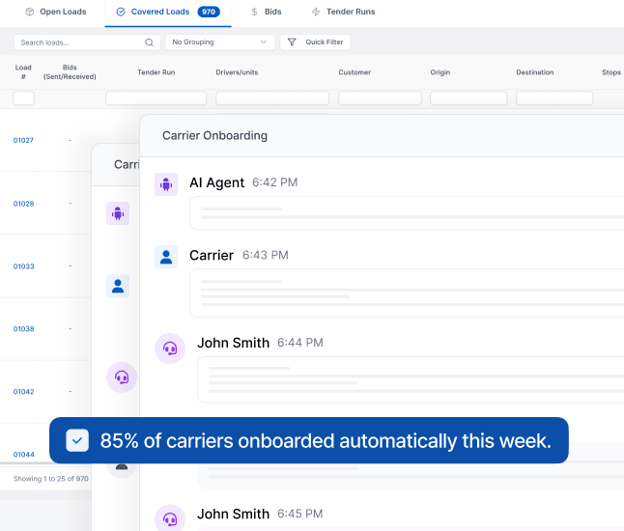Open load 01028
Viewport: 624px width, 531px height.
pos(23,204)
